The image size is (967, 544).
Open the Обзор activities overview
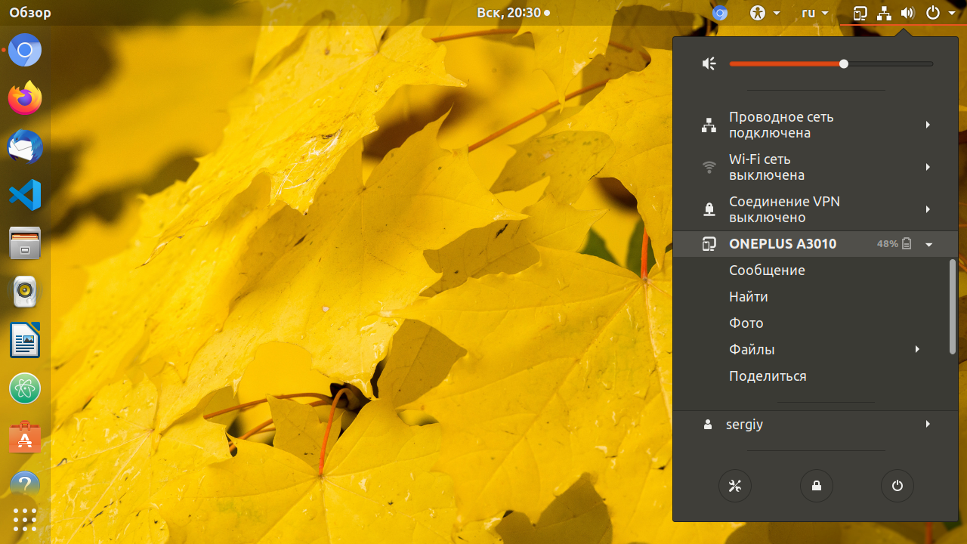point(30,13)
